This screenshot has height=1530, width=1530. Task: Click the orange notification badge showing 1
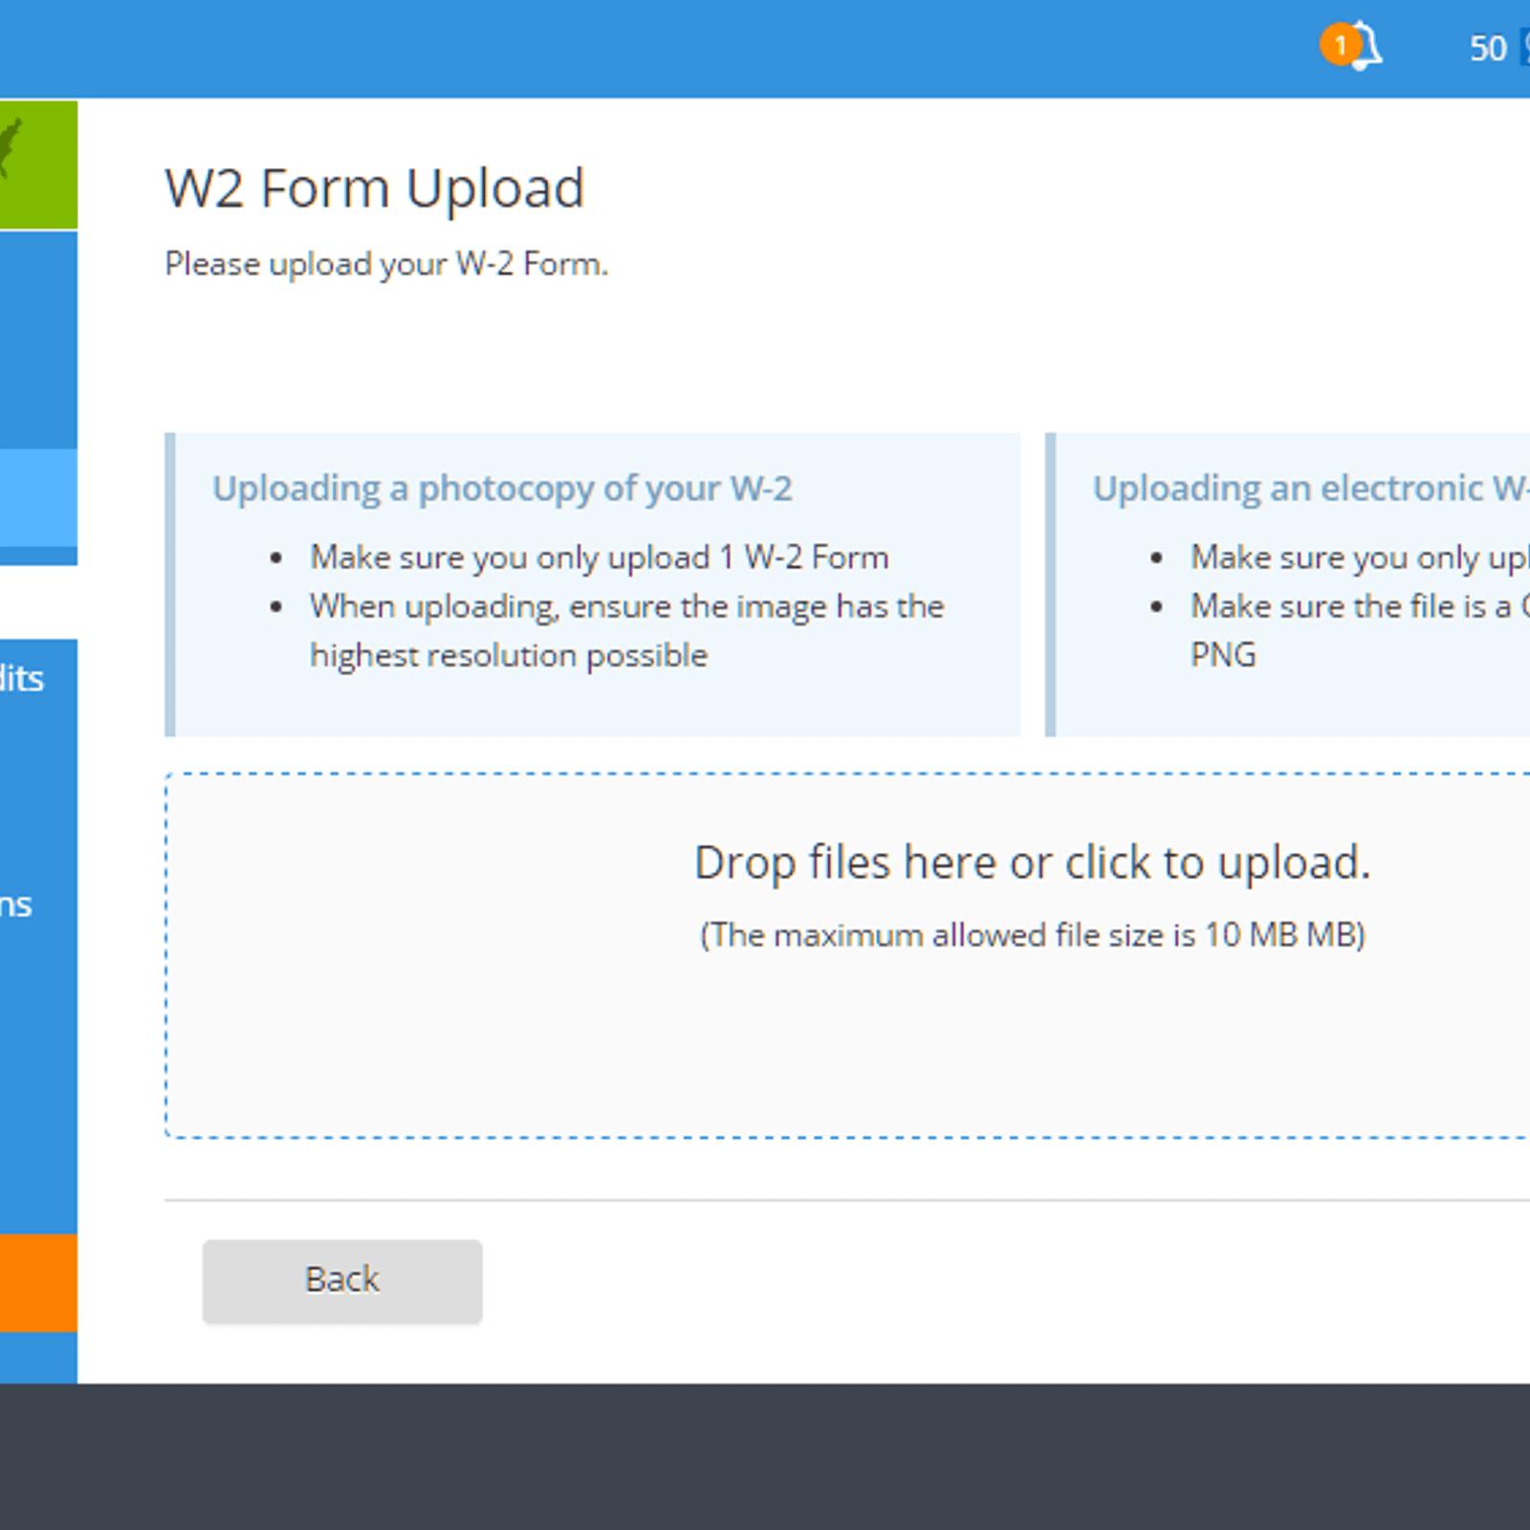pyautogui.click(x=1341, y=45)
